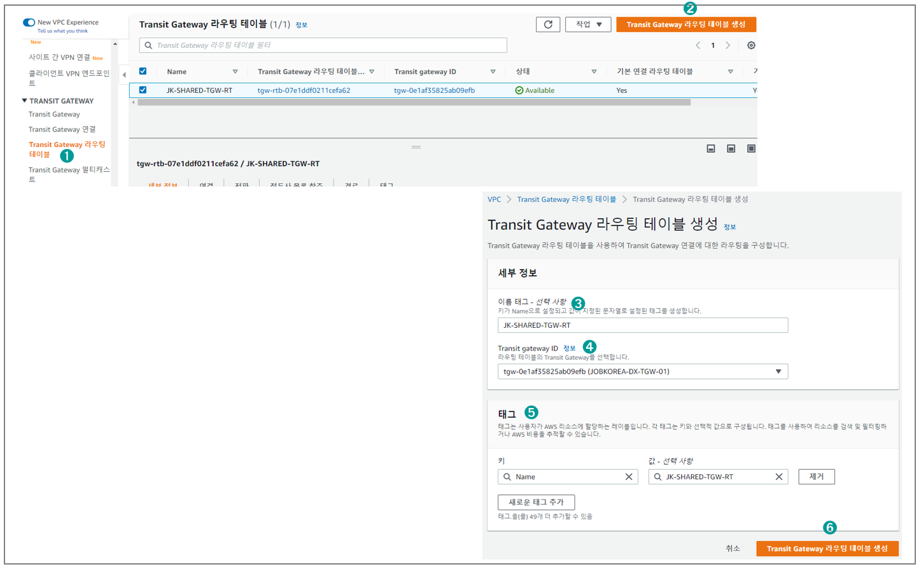The image size is (921, 569).
Task: Open the tgw-rtb-07e1ddf0211cefa62 link
Action: point(304,90)
